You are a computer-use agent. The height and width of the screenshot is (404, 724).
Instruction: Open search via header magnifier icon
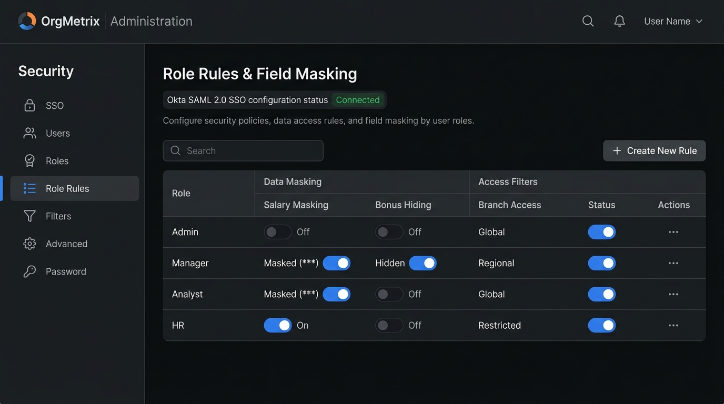click(x=588, y=21)
